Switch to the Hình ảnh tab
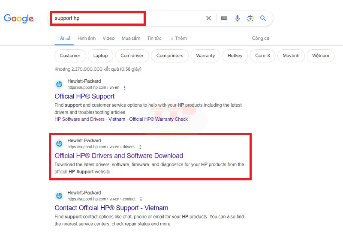 (87, 38)
